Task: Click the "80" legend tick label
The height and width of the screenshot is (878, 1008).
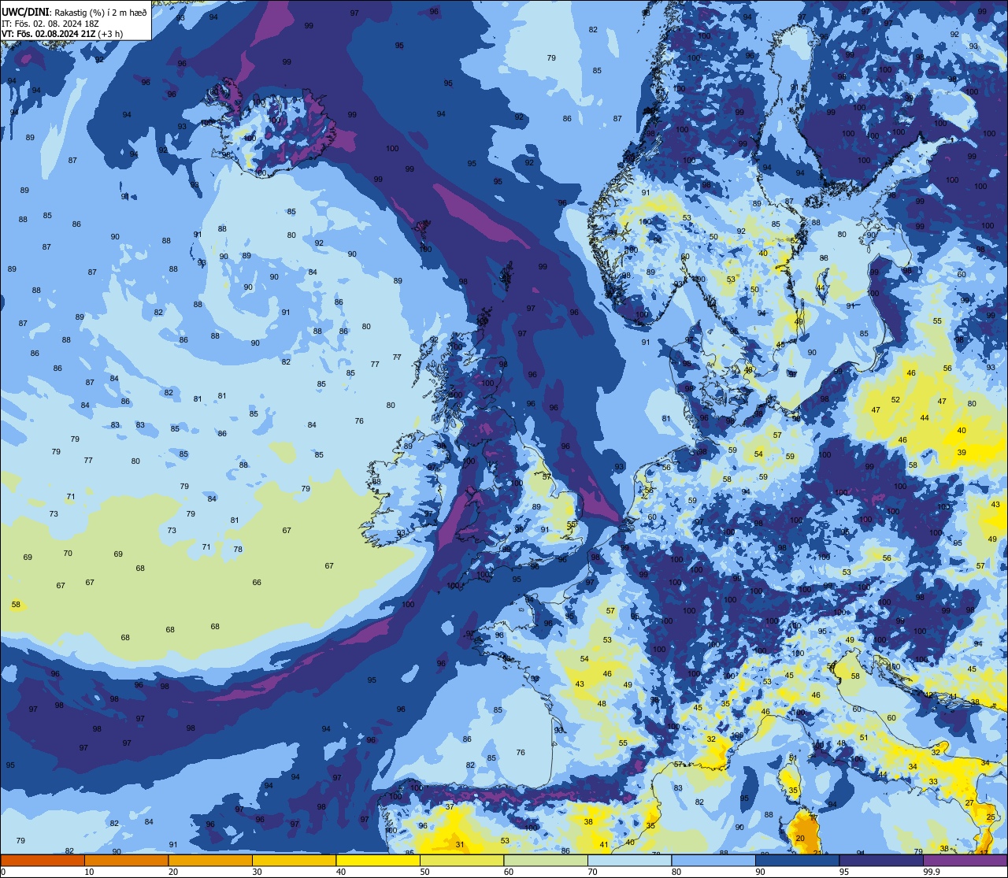Action: coord(676,872)
